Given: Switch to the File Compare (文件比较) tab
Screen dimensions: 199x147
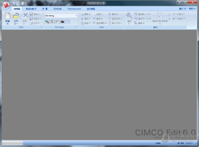Looking at the screenshot, I should click(x=58, y=9).
